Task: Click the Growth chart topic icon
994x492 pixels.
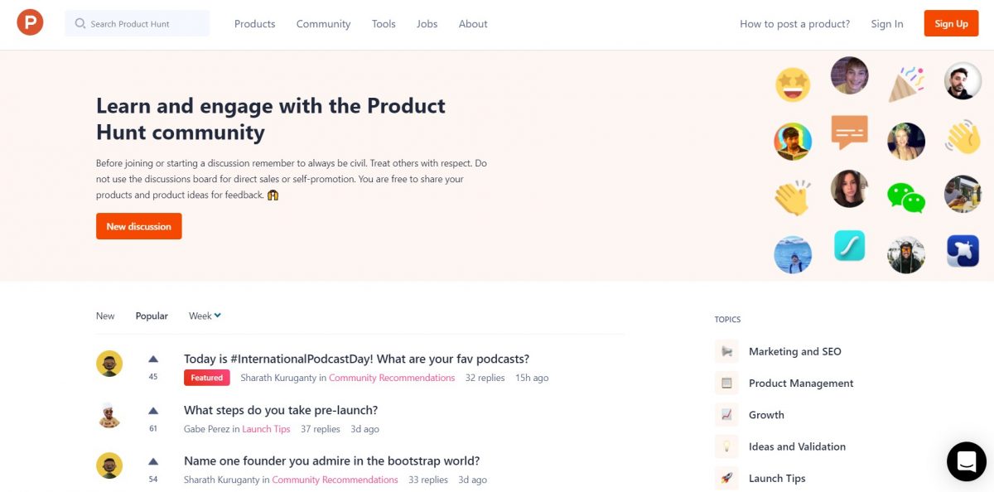Action: 726,415
